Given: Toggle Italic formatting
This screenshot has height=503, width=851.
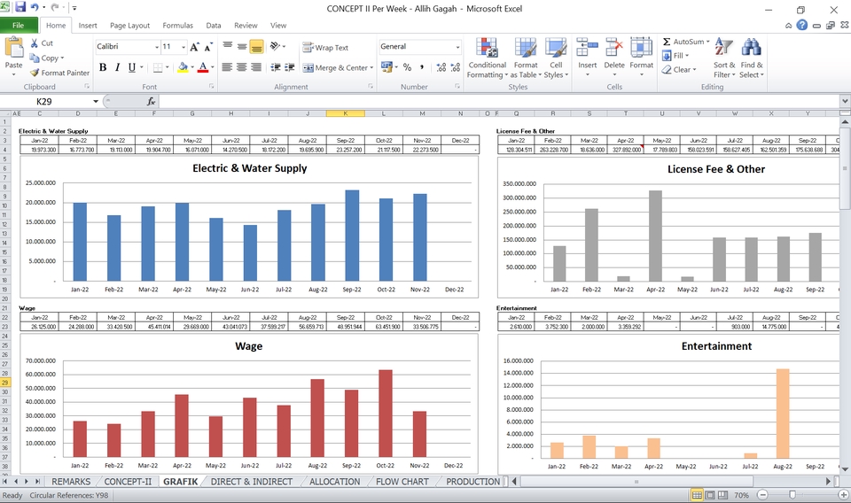Looking at the screenshot, I should tap(117, 67).
